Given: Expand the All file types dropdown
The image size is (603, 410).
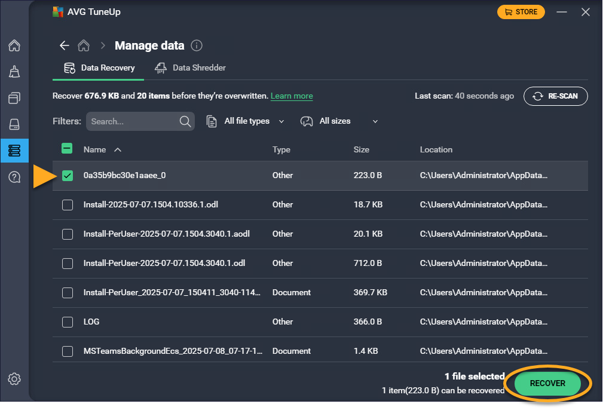Looking at the screenshot, I should tap(246, 121).
